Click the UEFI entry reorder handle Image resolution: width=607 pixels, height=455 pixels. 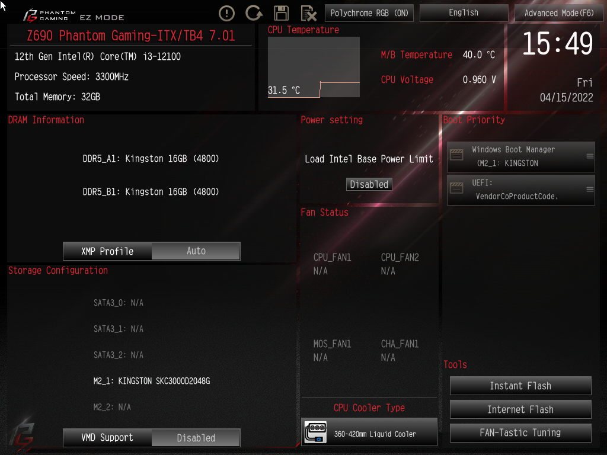pyautogui.click(x=590, y=189)
